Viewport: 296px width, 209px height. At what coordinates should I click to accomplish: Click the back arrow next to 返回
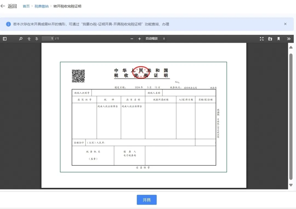click(x=3, y=6)
